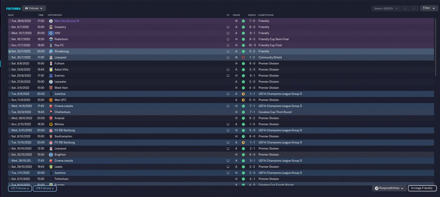Click the Man UFC club crest
Image resolution: width=440 pixels, height=197 pixels.
coord(51,100)
